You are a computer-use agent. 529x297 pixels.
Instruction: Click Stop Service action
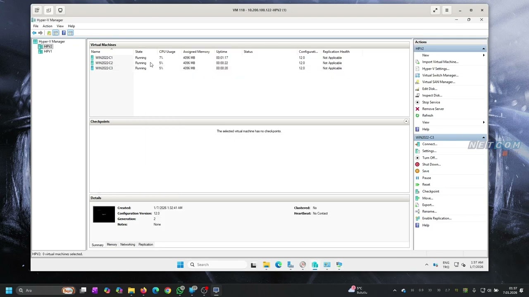coord(431,102)
